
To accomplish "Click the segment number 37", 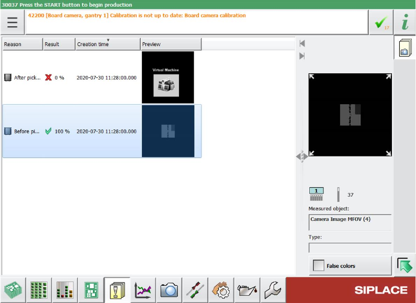I will [x=351, y=195].
